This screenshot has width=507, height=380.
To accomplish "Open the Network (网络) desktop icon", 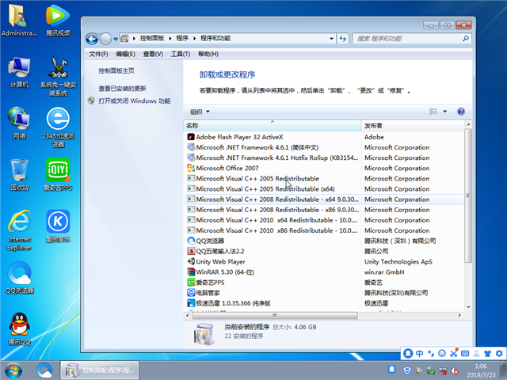I will pyautogui.click(x=19, y=123).
